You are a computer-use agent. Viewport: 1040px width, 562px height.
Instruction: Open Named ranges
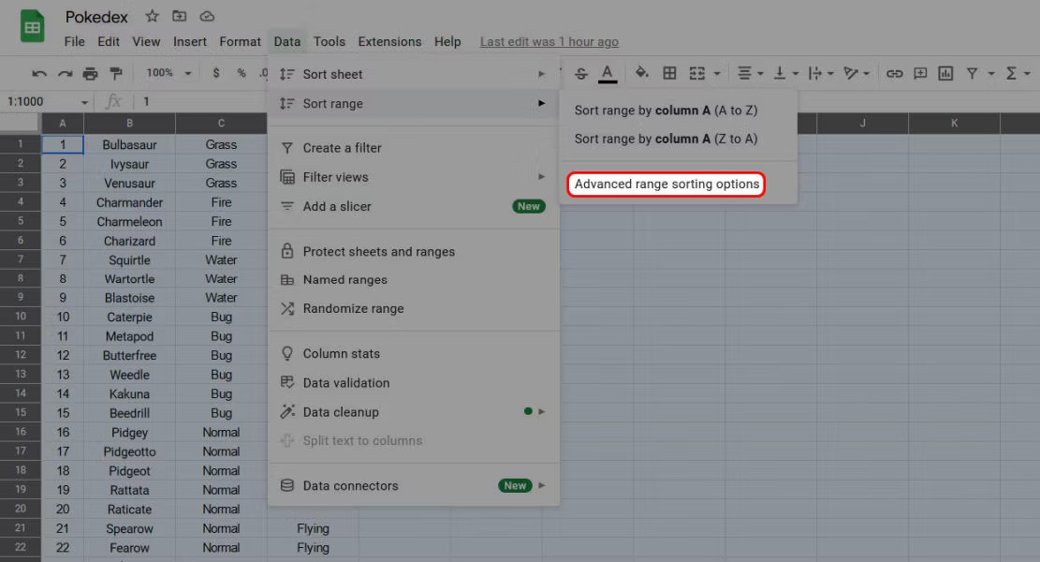point(414,280)
